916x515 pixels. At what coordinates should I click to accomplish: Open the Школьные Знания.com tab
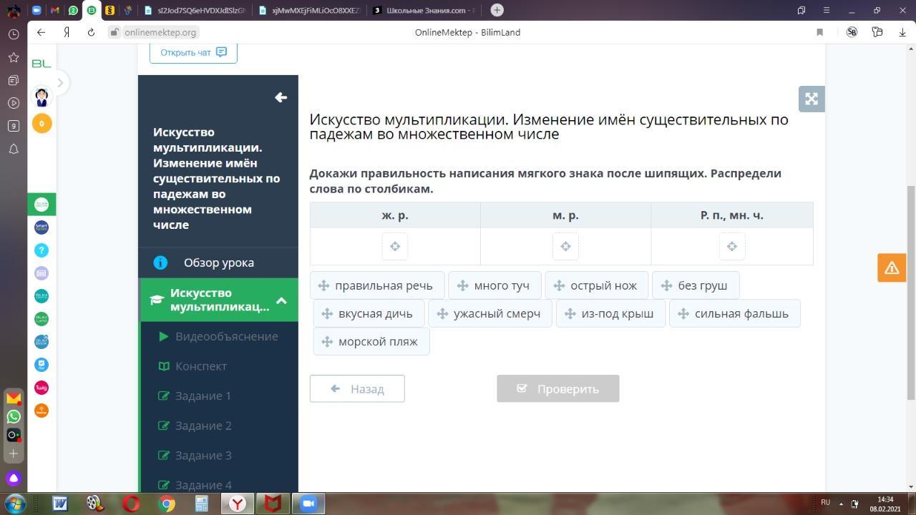(x=425, y=10)
